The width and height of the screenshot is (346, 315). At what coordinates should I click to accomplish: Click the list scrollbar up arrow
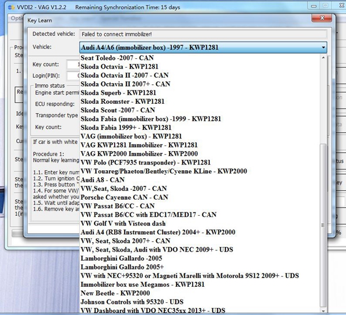click(323, 58)
